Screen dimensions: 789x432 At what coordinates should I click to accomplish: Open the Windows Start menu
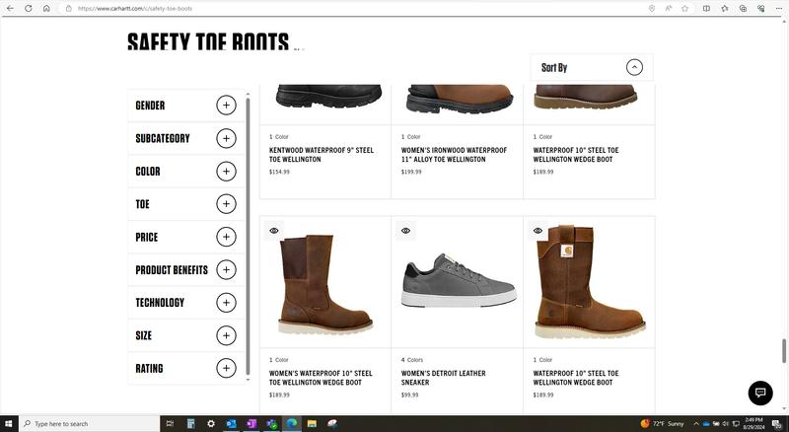(x=9, y=423)
